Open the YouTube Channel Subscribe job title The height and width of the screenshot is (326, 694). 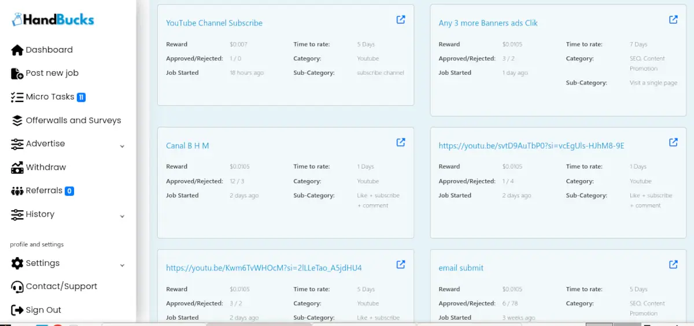click(x=214, y=23)
